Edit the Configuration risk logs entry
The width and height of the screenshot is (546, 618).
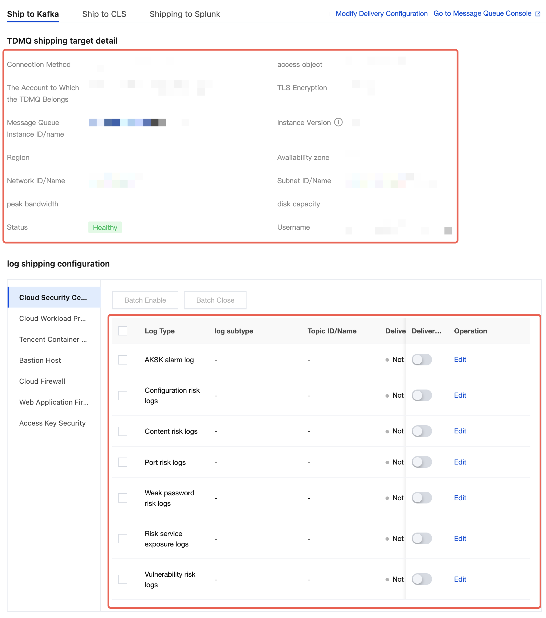[x=460, y=395]
